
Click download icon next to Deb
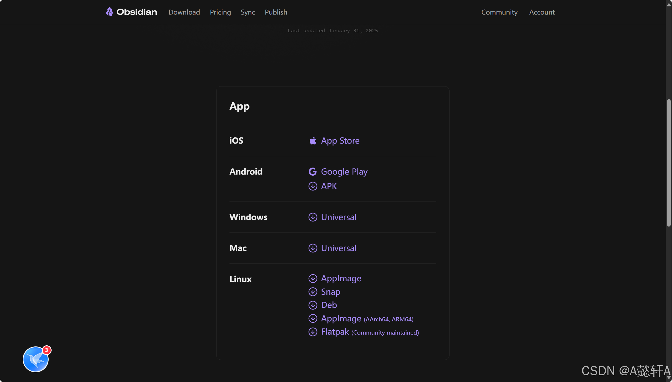click(x=313, y=305)
